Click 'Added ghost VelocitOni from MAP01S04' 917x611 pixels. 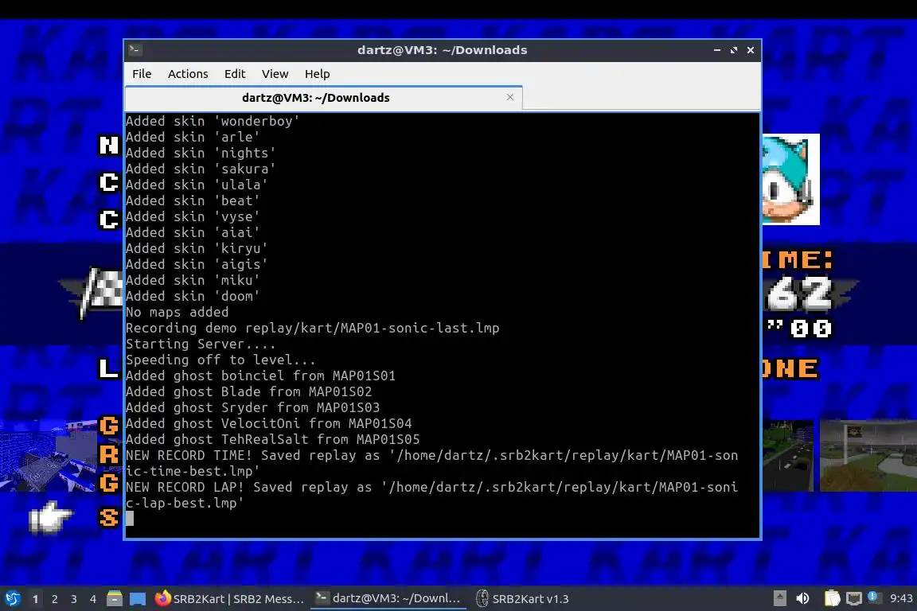point(268,423)
